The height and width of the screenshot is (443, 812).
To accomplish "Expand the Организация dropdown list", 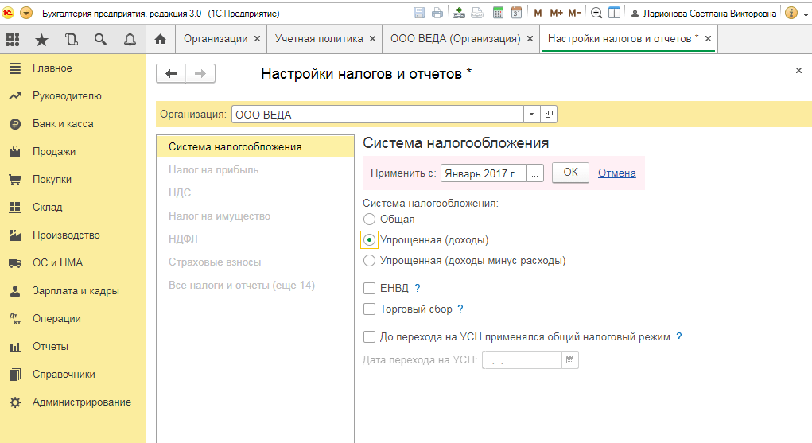I will [x=531, y=115].
